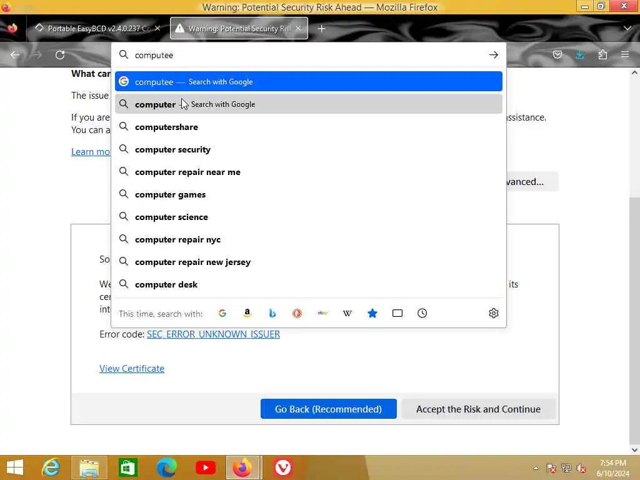640x480 pixels.
Task: Search bookmarks via star icon
Action: 372,314
